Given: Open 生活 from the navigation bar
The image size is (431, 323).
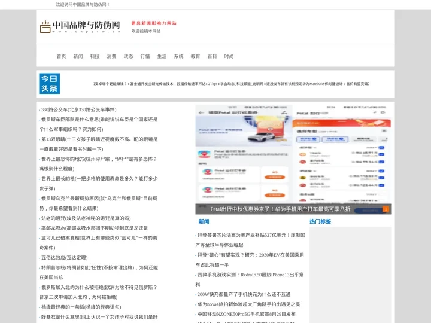Looking at the screenshot, I should 162,56.
